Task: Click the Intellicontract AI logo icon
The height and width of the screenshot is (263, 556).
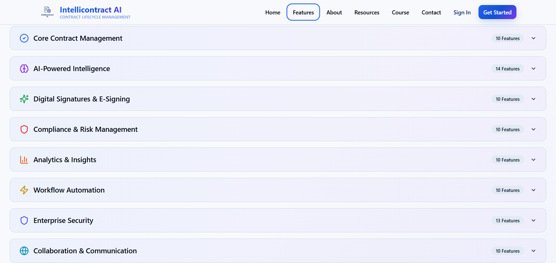Action: click(x=47, y=12)
